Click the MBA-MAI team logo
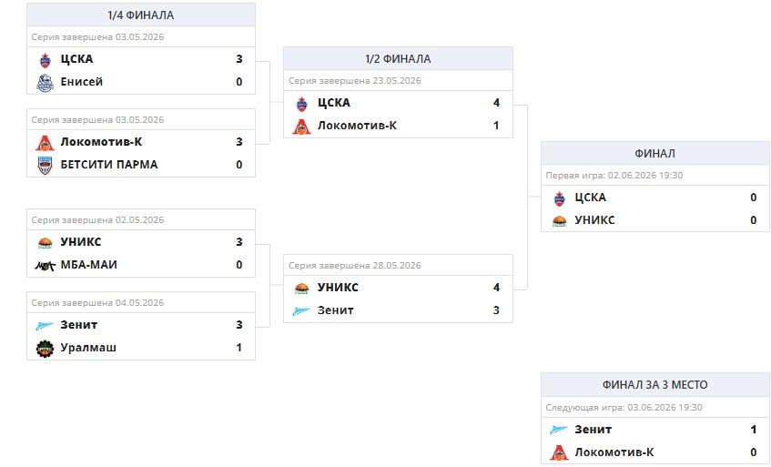The height and width of the screenshot is (467, 771). [x=45, y=266]
